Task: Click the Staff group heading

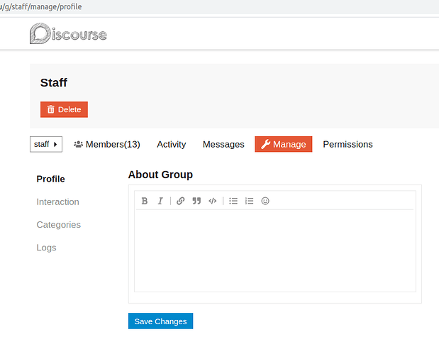Action: coord(53,82)
